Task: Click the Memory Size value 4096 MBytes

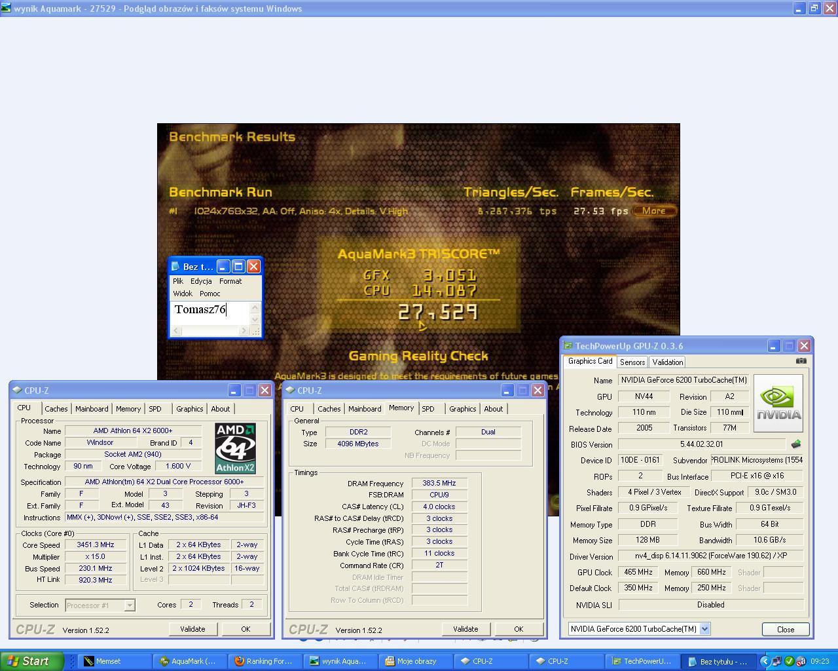Action: (358, 444)
